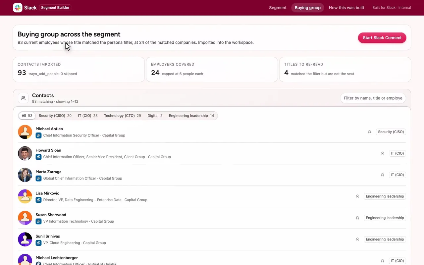This screenshot has height=265, width=424.
Task: Click the Capital Group logo beside Michael Antico's title
Action: coord(38,135)
